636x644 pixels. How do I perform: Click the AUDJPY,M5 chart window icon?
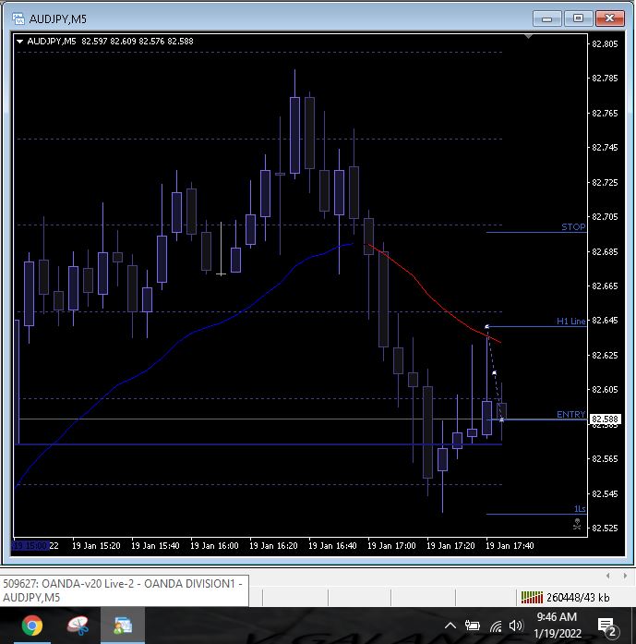coord(18,18)
